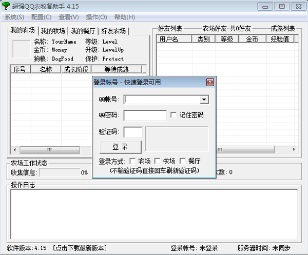308x255 pixels.
Task: Minimize the main application window
Action: click(x=265, y=7)
